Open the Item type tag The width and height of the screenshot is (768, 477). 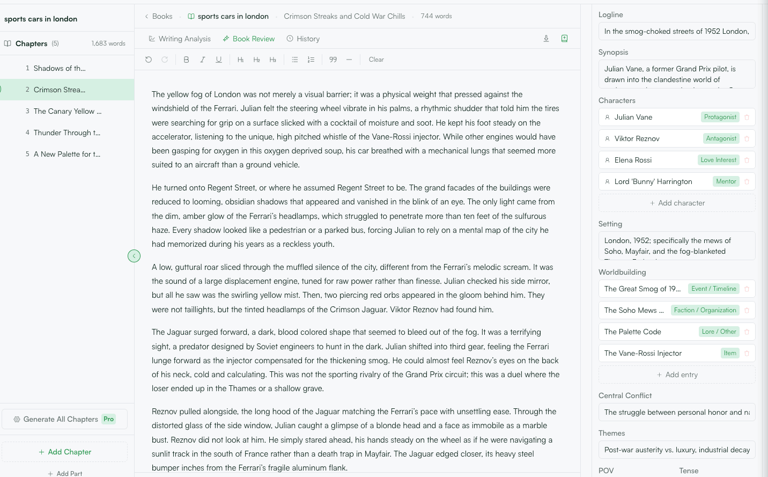[x=730, y=353]
